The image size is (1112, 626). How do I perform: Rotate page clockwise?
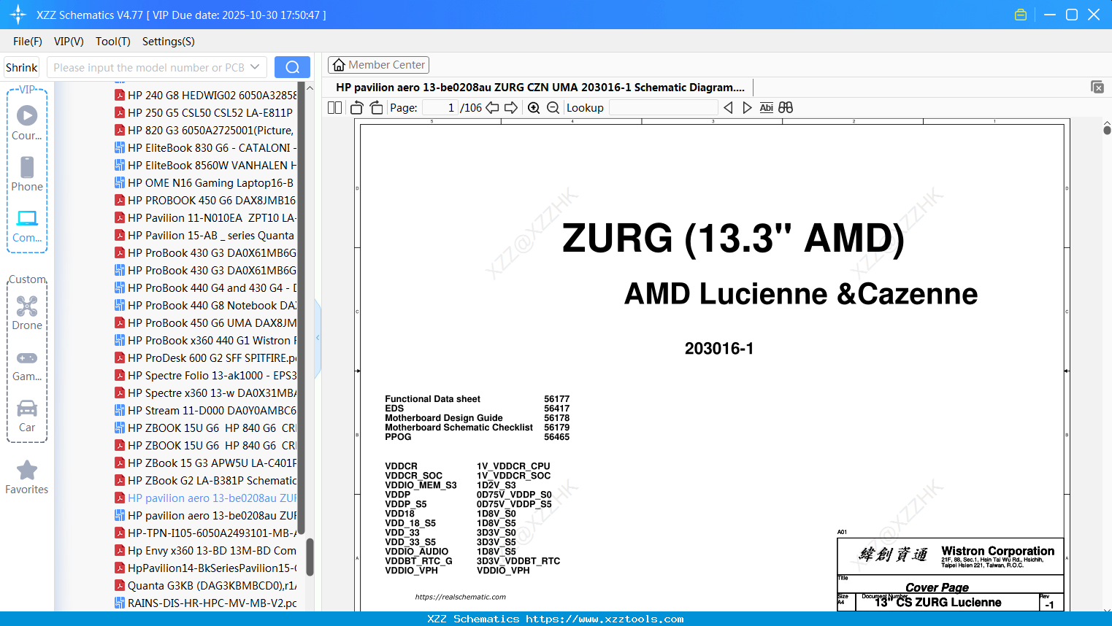point(376,107)
